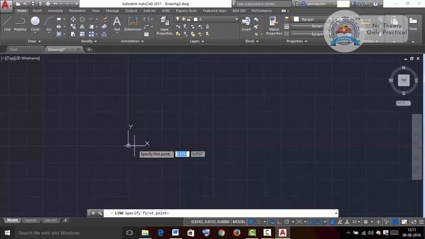The width and height of the screenshot is (425, 239).
Task: Toggle hardware acceleration icon in status bar
Action: point(395,222)
